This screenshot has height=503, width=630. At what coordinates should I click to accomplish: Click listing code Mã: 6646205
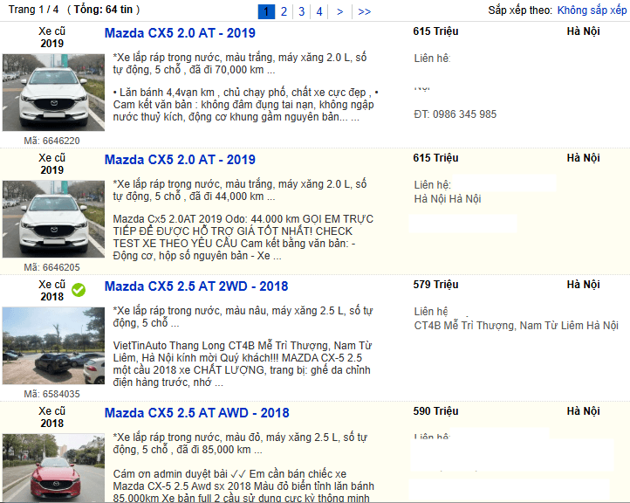pyautogui.click(x=51, y=267)
